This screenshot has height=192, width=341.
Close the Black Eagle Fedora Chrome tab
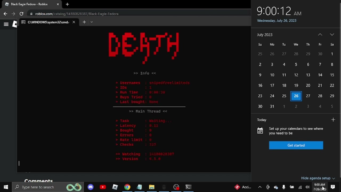[58, 4]
